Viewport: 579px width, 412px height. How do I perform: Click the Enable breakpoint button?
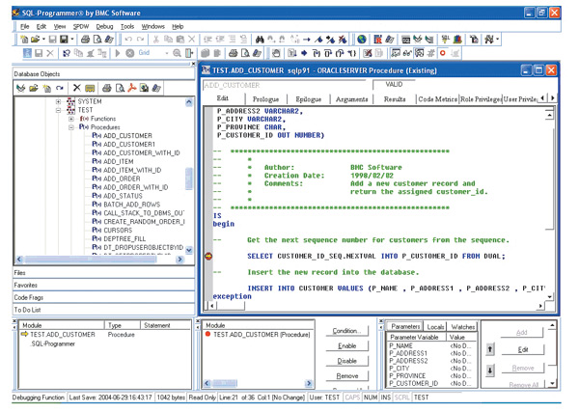click(x=347, y=346)
